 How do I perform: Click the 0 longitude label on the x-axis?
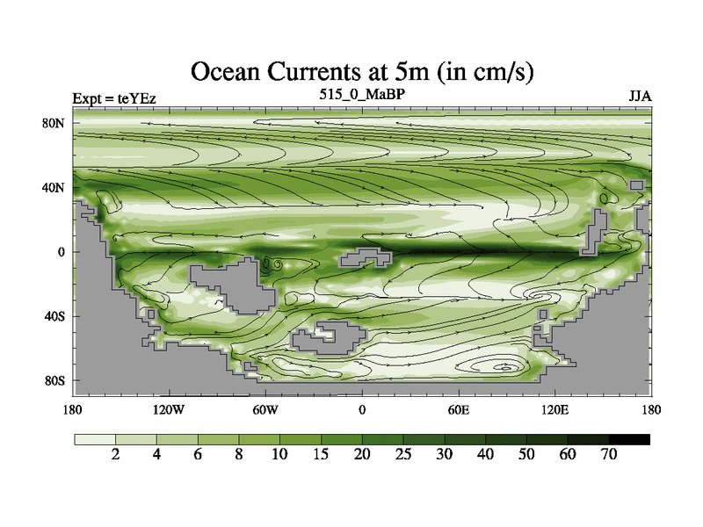pos(362,410)
